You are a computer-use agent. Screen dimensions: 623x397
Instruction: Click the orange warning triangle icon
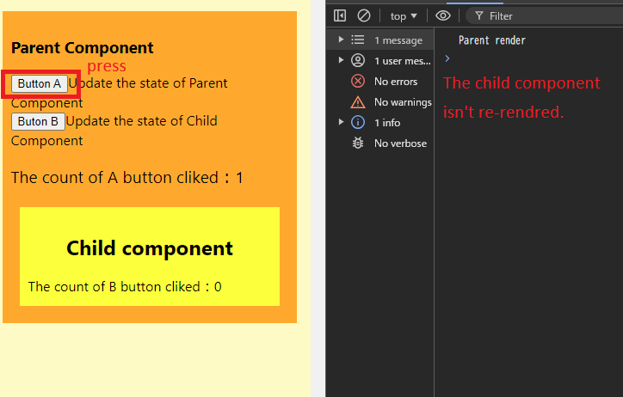pos(358,102)
